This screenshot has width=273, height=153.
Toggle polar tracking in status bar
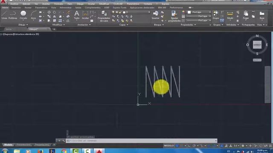click(x=194, y=146)
